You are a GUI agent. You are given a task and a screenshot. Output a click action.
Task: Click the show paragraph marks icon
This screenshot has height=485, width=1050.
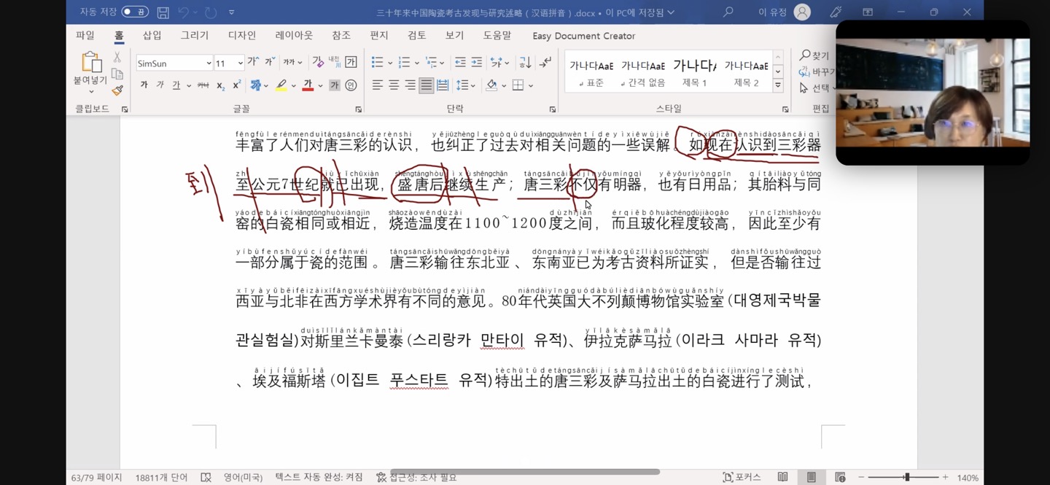pyautogui.click(x=545, y=63)
